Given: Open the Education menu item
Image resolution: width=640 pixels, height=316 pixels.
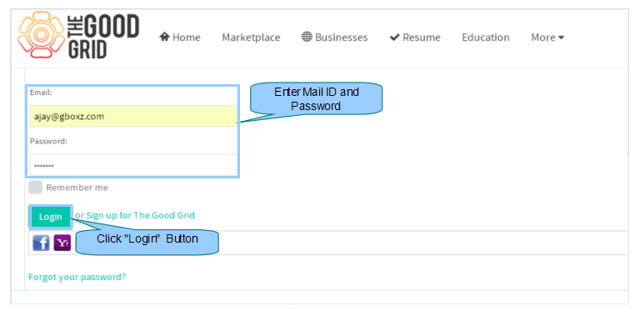Looking at the screenshot, I should click(x=486, y=38).
